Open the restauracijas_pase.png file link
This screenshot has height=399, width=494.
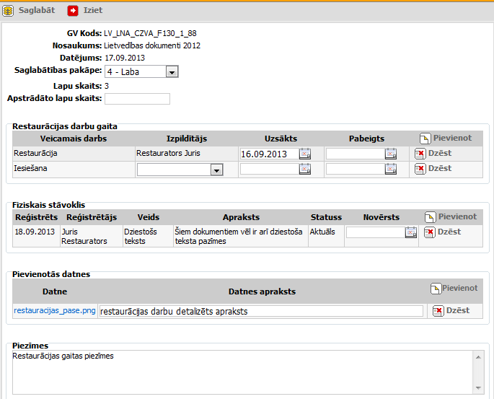coord(54,311)
